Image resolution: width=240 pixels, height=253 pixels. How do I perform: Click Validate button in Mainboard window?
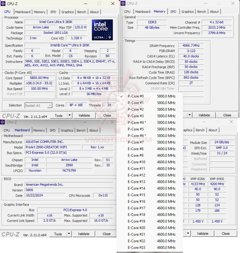coord(83,234)
